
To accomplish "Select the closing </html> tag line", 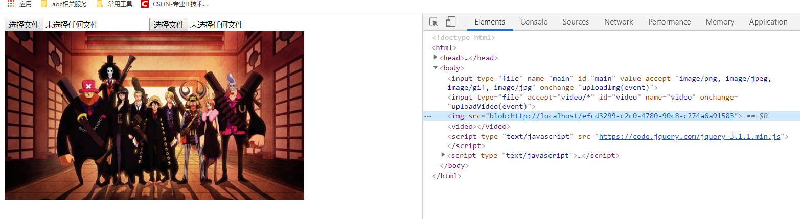I will pos(446,176).
